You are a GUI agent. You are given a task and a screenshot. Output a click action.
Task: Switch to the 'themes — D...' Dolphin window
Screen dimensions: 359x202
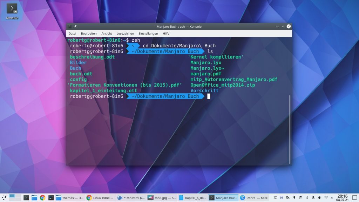point(70,198)
